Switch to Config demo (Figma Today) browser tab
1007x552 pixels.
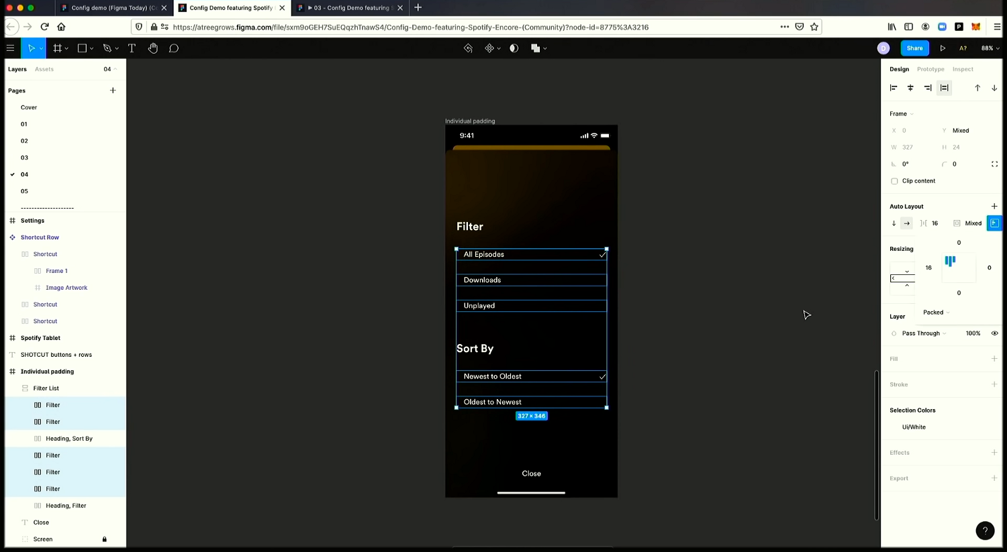(x=113, y=8)
